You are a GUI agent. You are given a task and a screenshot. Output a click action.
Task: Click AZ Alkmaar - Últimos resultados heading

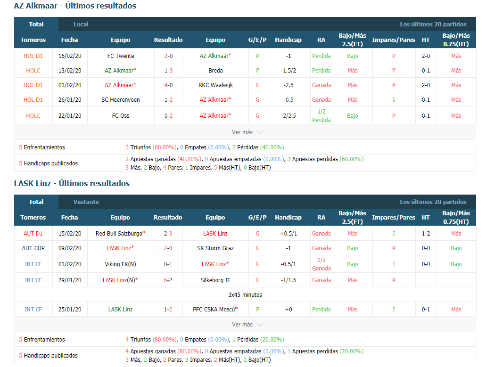point(75,6)
